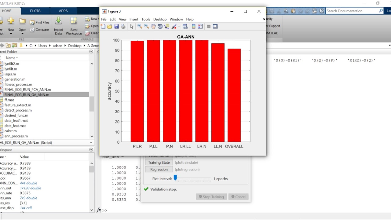This screenshot has width=391, height=220.
Task: Save the figure using the floppy disk icon
Action: tap(116, 27)
